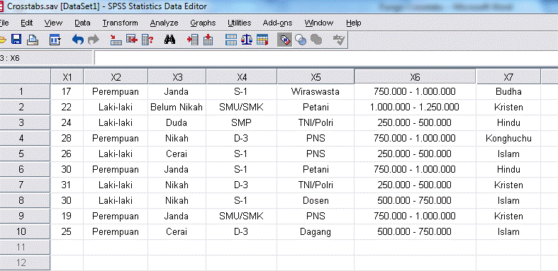Screen dimensions: 558x271
Task: Select the X6 column header
Action: point(415,76)
